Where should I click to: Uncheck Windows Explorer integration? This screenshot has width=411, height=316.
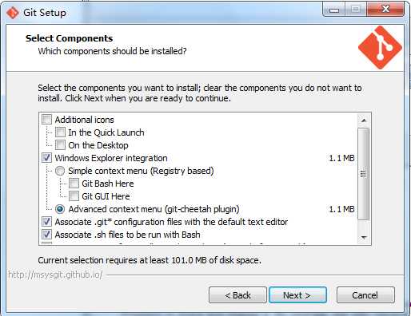[46, 158]
